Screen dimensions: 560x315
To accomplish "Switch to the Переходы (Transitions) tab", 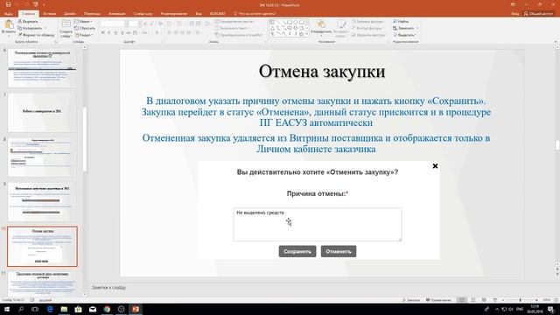I will [92, 14].
